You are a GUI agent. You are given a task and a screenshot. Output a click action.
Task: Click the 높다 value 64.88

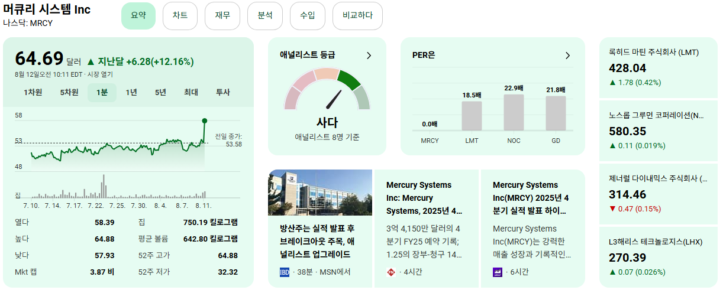coord(105,239)
